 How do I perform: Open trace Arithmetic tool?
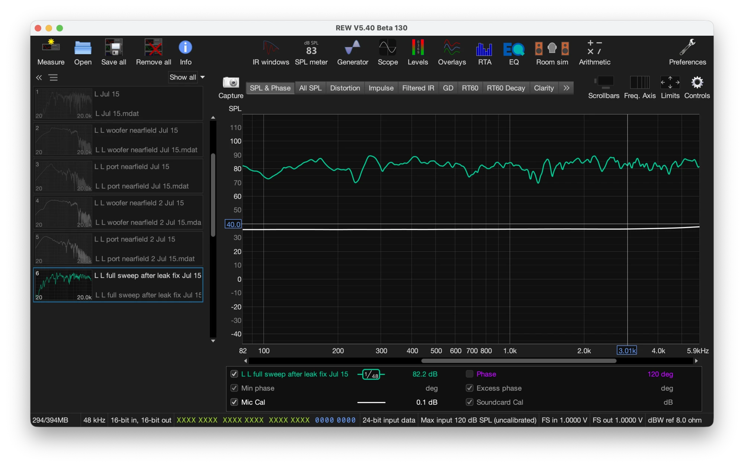point(594,52)
